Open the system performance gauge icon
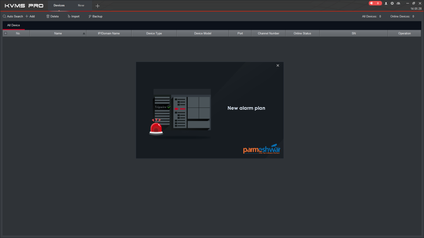Viewport: 424px width, 238px height. click(x=398, y=3)
